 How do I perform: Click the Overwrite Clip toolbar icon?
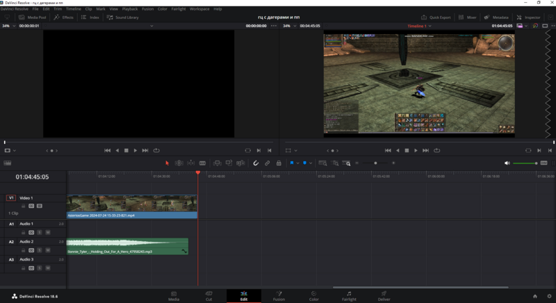click(x=229, y=163)
